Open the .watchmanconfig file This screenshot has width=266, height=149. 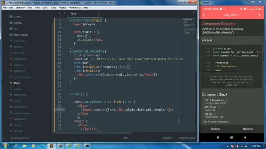pyautogui.click(x=21, y=77)
